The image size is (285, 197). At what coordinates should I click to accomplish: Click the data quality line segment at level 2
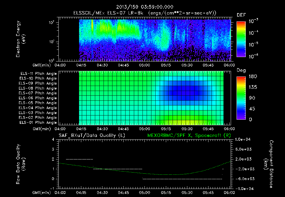tap(79, 159)
